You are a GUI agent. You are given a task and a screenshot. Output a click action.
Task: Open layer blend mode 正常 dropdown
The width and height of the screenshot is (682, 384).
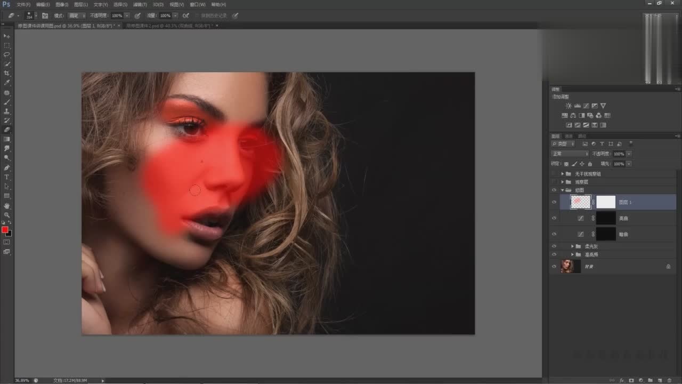(x=570, y=154)
